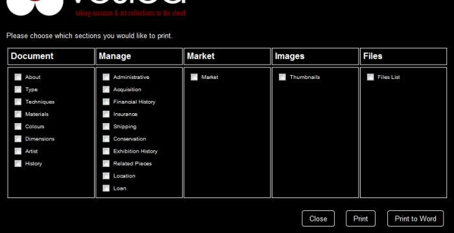This screenshot has width=454, height=233.
Task: Tick the History checkbox under Document
Action: coord(18,164)
